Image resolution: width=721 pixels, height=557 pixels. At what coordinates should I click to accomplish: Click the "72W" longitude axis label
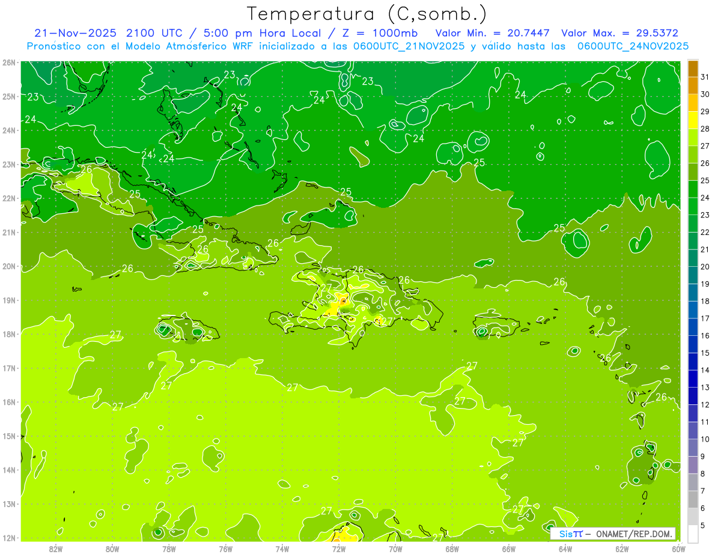(339, 549)
